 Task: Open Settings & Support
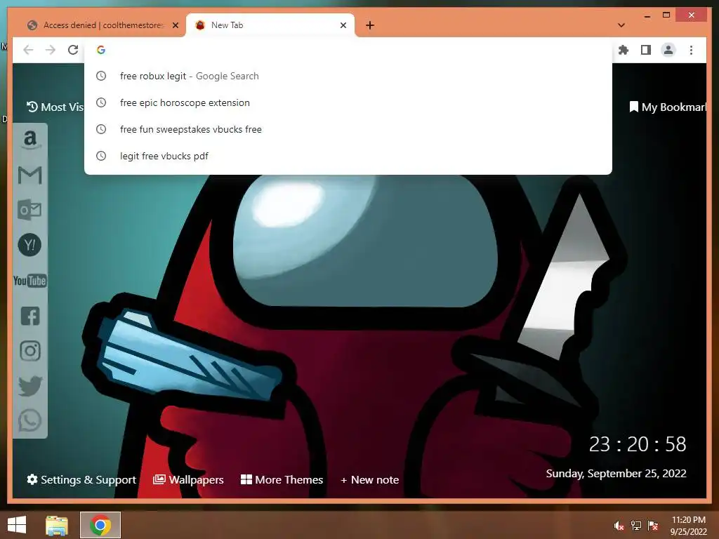(x=81, y=479)
